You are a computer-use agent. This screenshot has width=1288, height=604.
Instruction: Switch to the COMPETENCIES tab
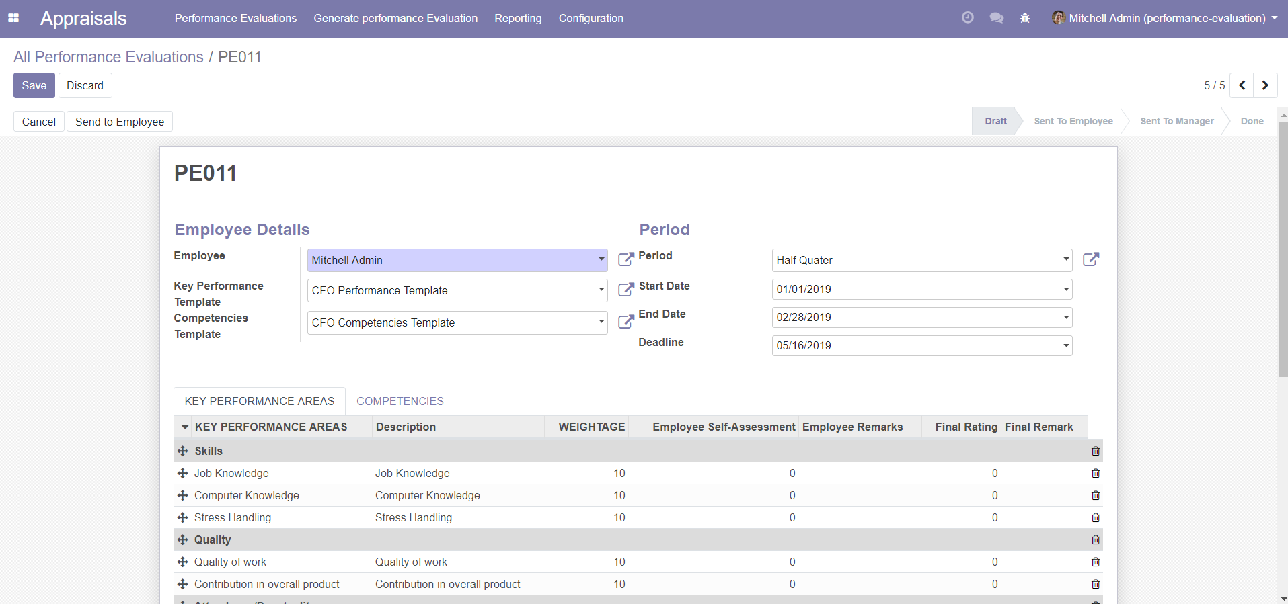400,401
